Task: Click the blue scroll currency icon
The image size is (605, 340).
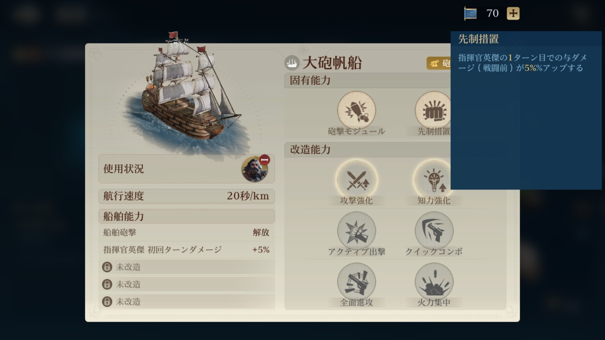Action: coord(470,14)
